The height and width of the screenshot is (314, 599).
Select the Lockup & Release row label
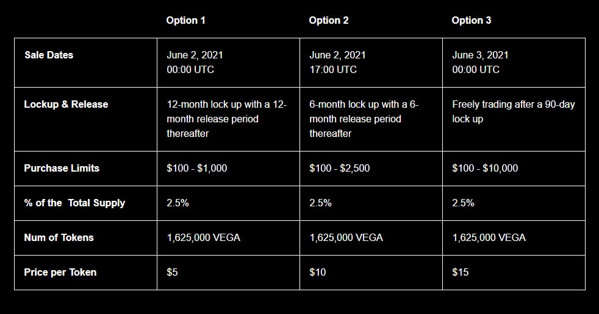[x=66, y=105]
